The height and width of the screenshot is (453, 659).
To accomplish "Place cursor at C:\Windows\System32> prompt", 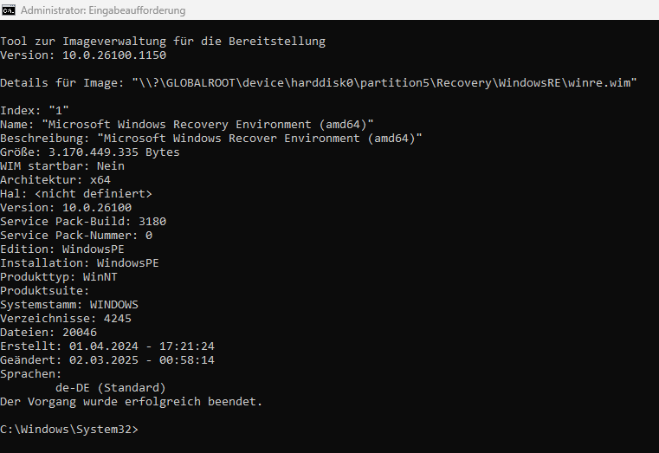I will [69, 430].
